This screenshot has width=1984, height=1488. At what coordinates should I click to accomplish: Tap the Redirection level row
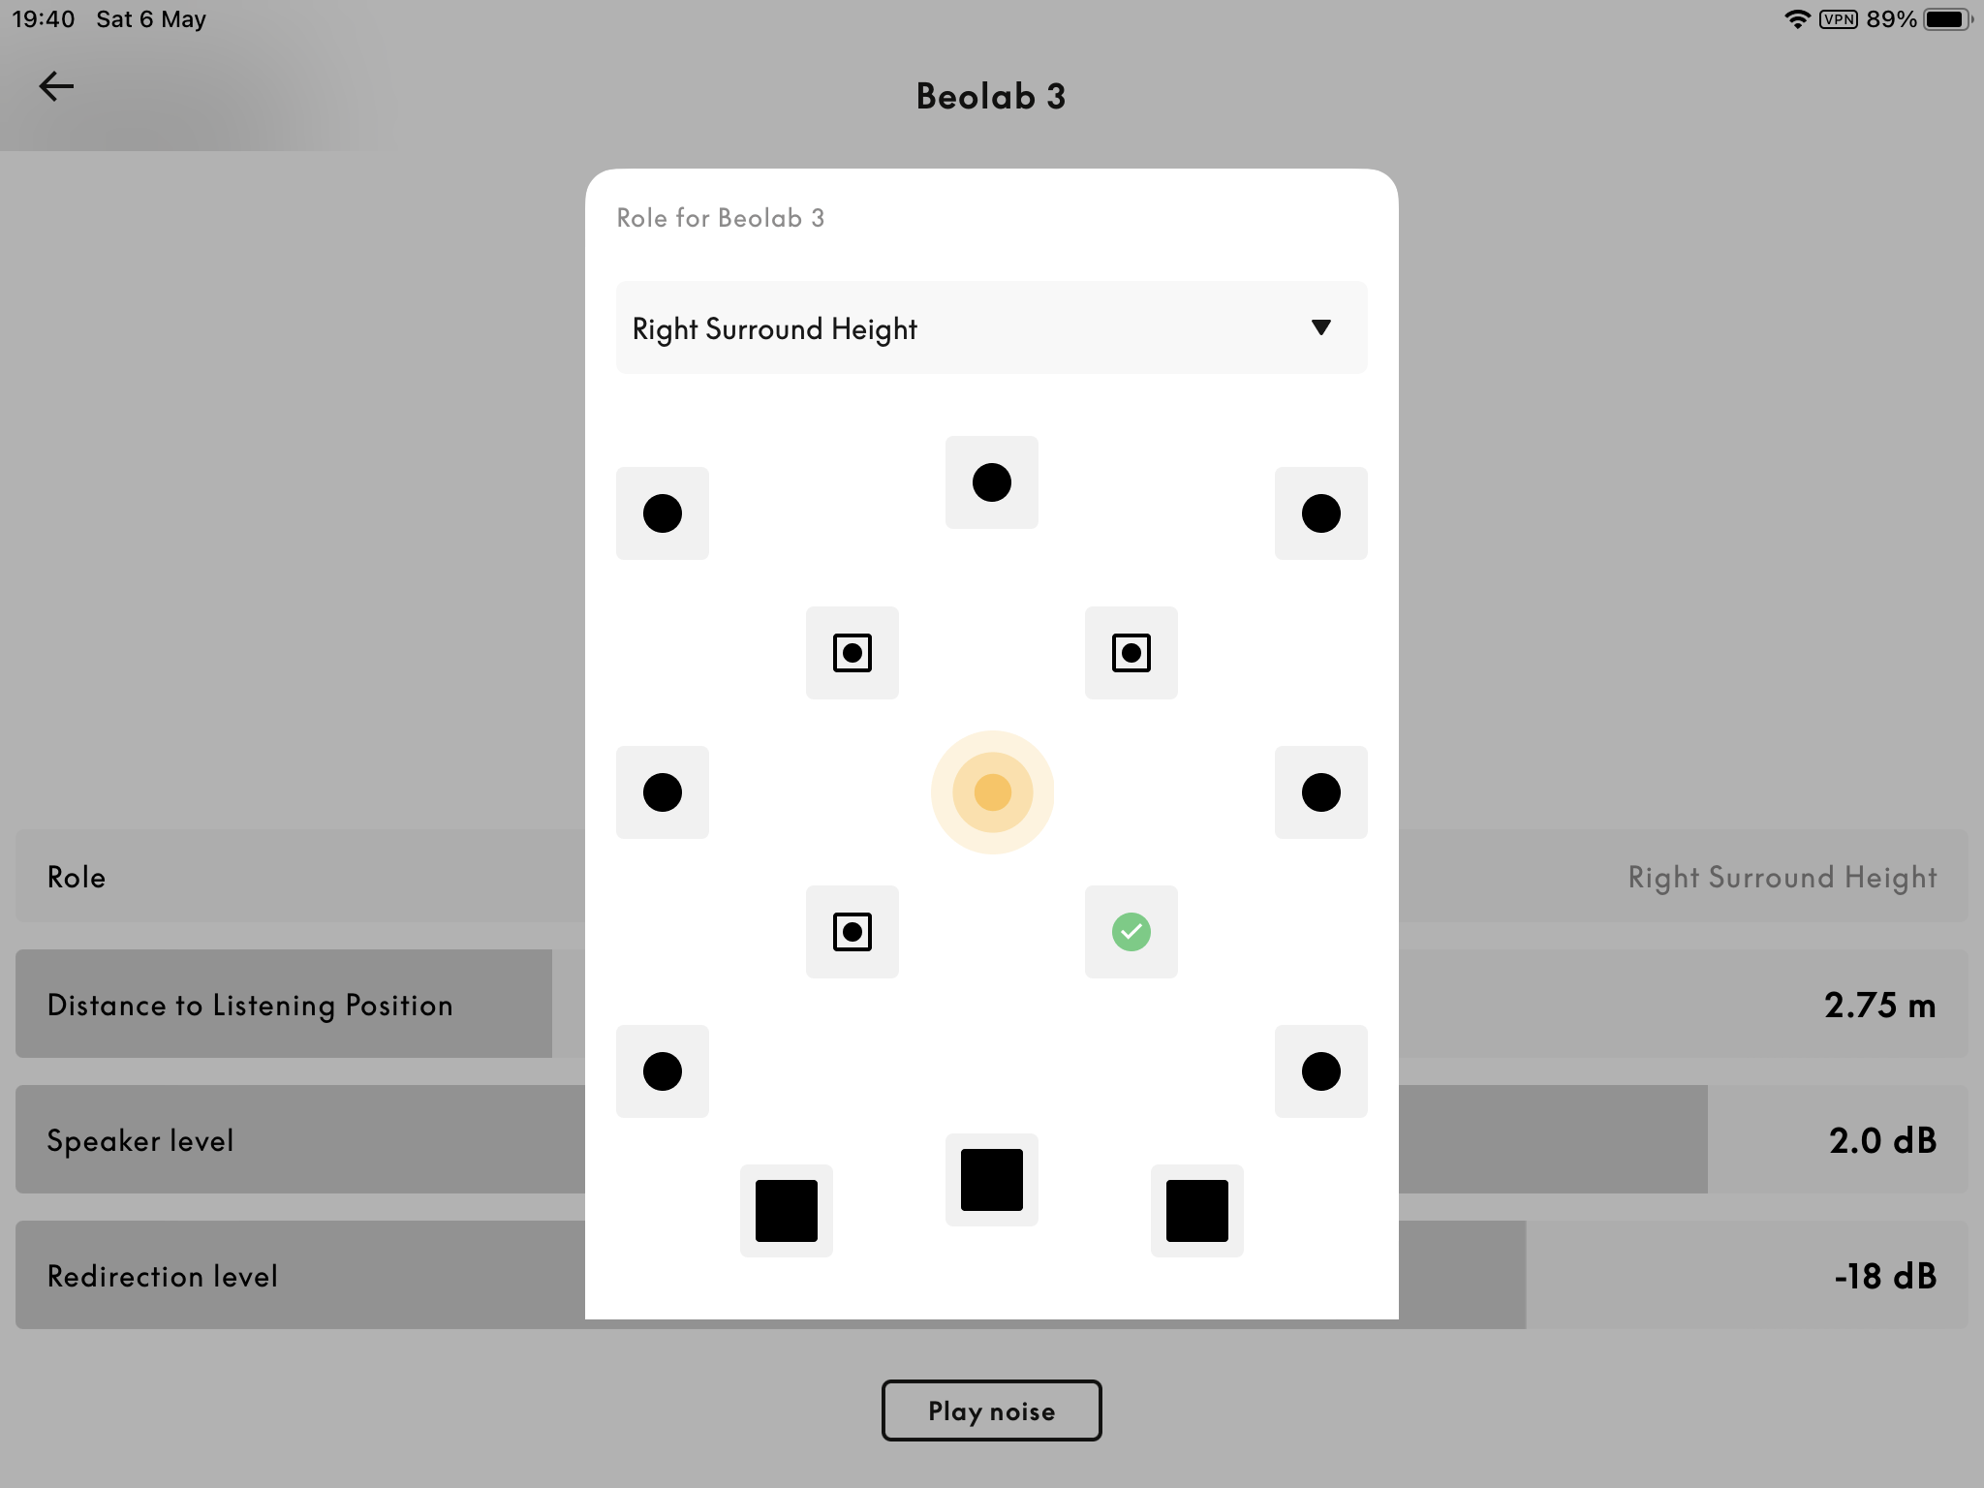click(992, 1274)
